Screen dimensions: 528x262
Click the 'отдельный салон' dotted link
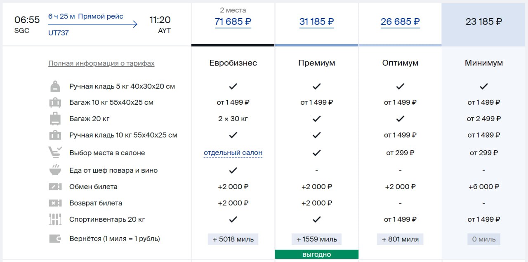[x=233, y=153]
